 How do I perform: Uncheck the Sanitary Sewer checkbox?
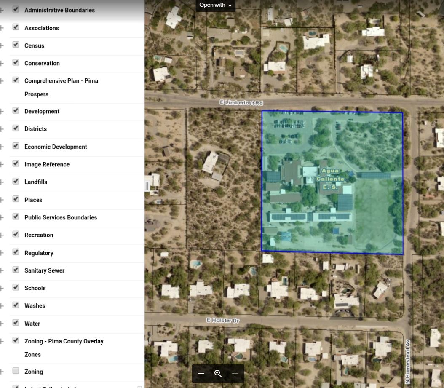[x=16, y=270]
